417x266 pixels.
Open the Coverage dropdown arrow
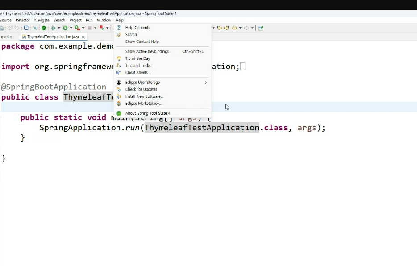coord(83,28)
